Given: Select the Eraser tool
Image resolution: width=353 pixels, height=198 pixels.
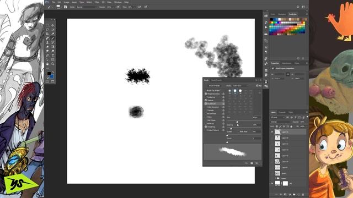Looking at the screenshot, I should pos(47,47).
